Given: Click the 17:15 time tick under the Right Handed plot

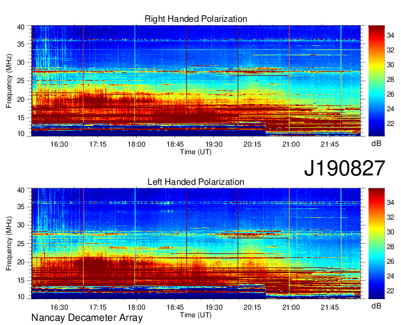Looking at the screenshot, I should (98, 144).
